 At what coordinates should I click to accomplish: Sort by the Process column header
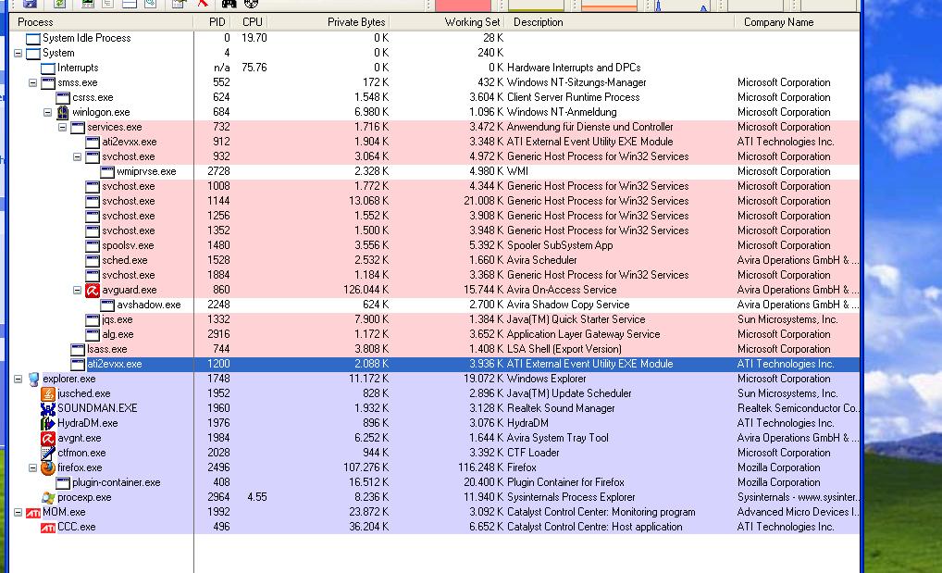[x=102, y=22]
